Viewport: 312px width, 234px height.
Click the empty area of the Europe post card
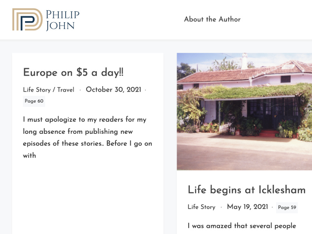[87, 195]
